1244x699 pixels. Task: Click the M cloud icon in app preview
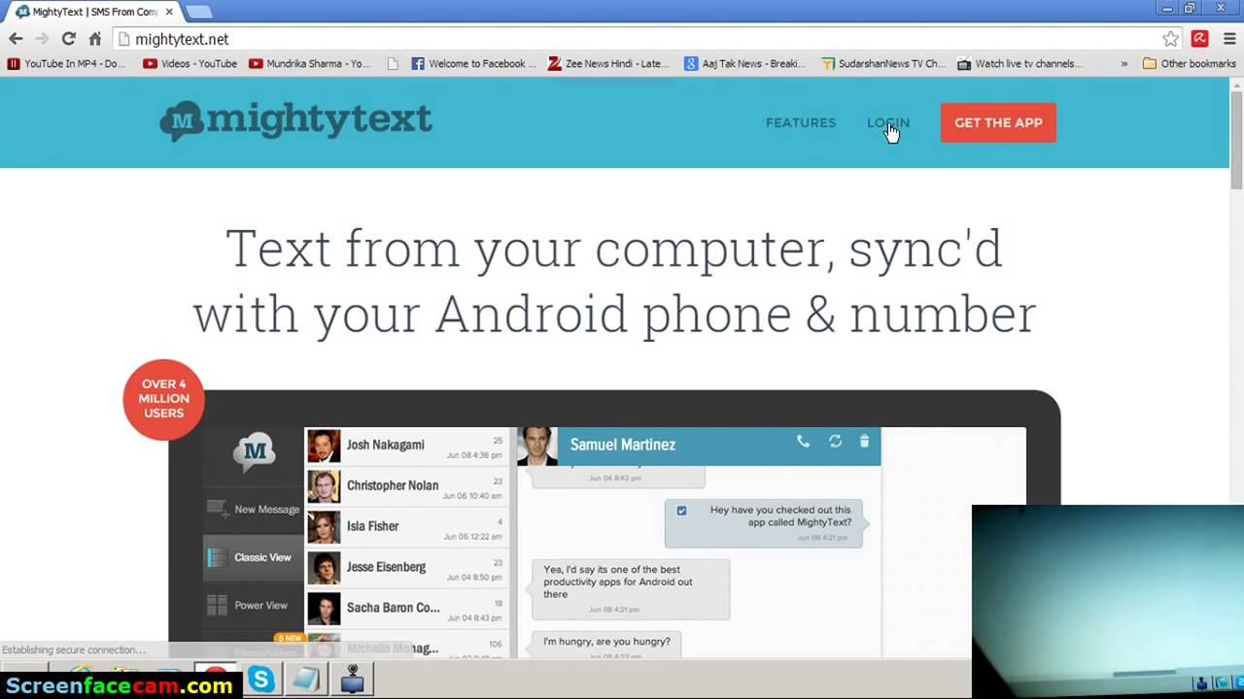click(x=254, y=451)
